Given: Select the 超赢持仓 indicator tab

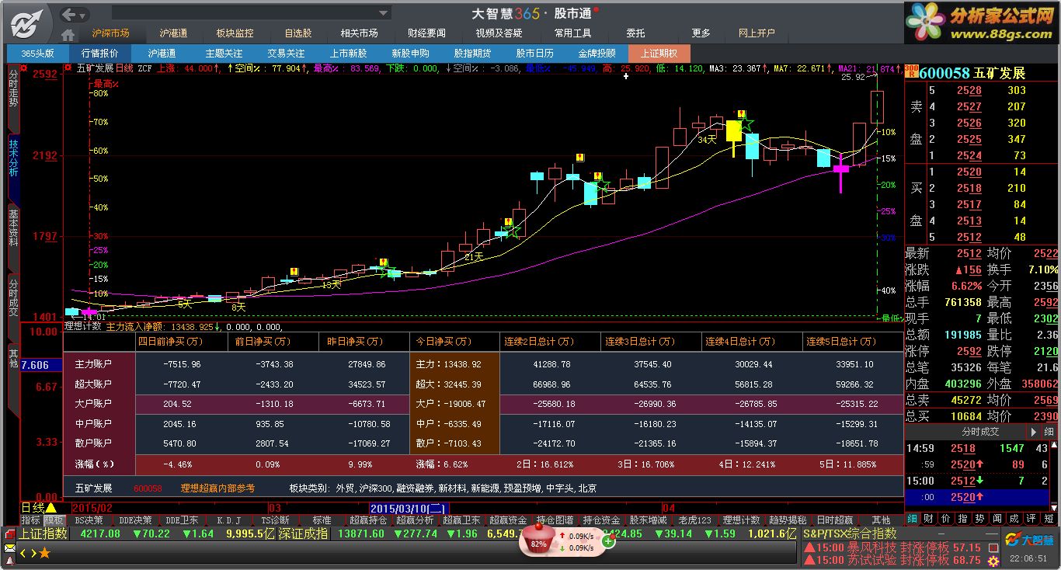Looking at the screenshot, I should pyautogui.click(x=368, y=520).
